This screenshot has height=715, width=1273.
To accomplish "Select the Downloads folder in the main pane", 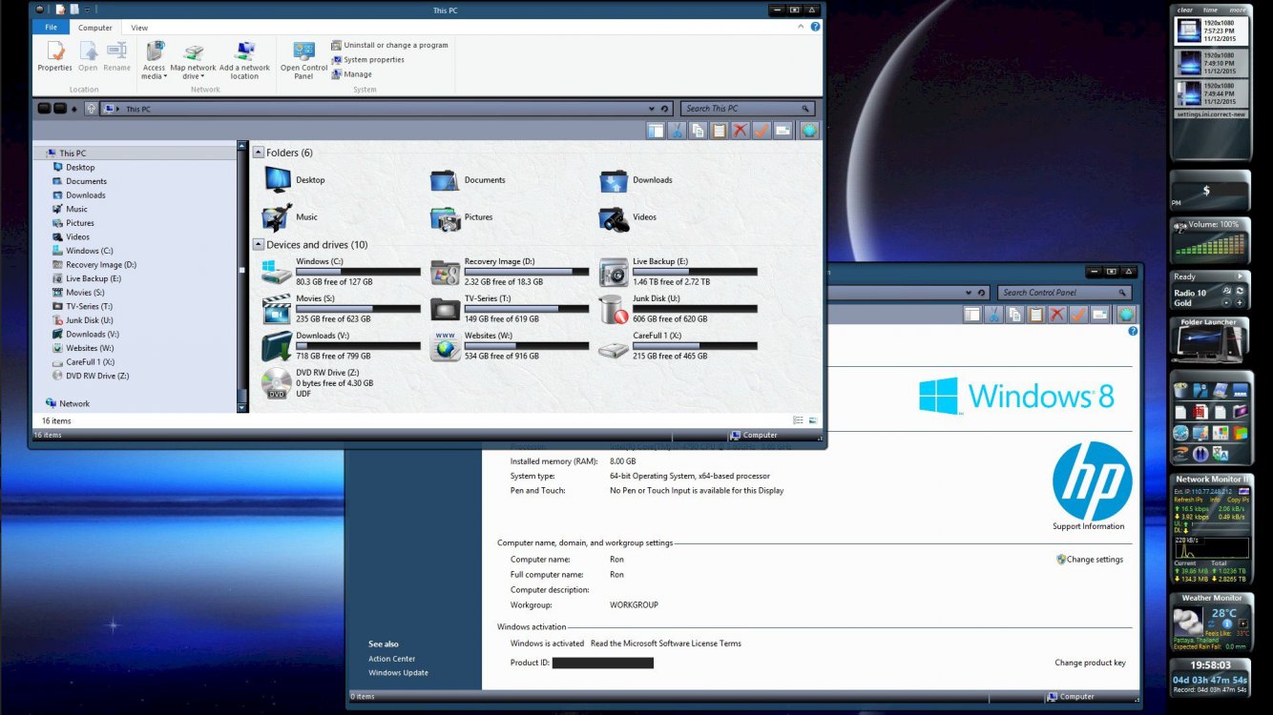I will coord(636,180).
